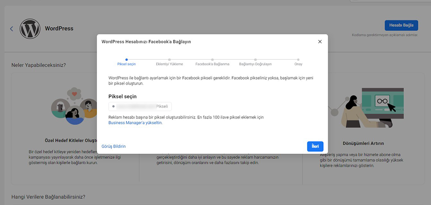Close the WordPress connection dialog
Screen dimensions: 431x205
click(320, 42)
